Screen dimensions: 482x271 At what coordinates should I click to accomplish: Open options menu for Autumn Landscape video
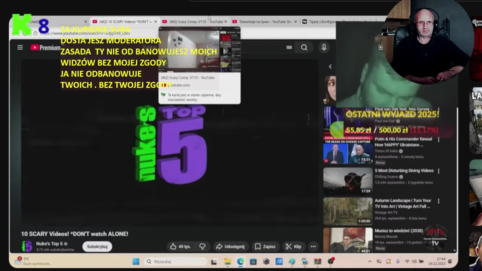tap(438, 201)
